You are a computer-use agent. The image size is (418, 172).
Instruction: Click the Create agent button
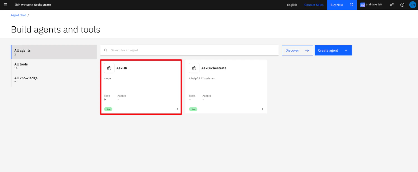tap(333, 50)
